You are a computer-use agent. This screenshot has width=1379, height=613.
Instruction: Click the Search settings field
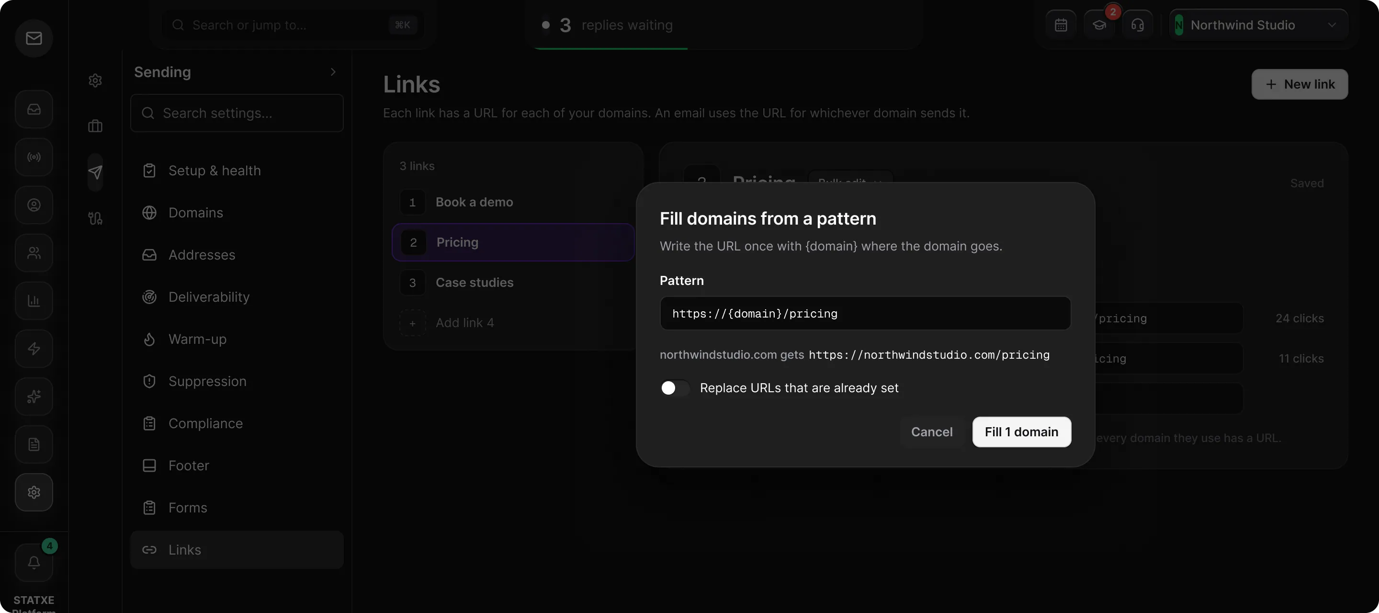237,114
